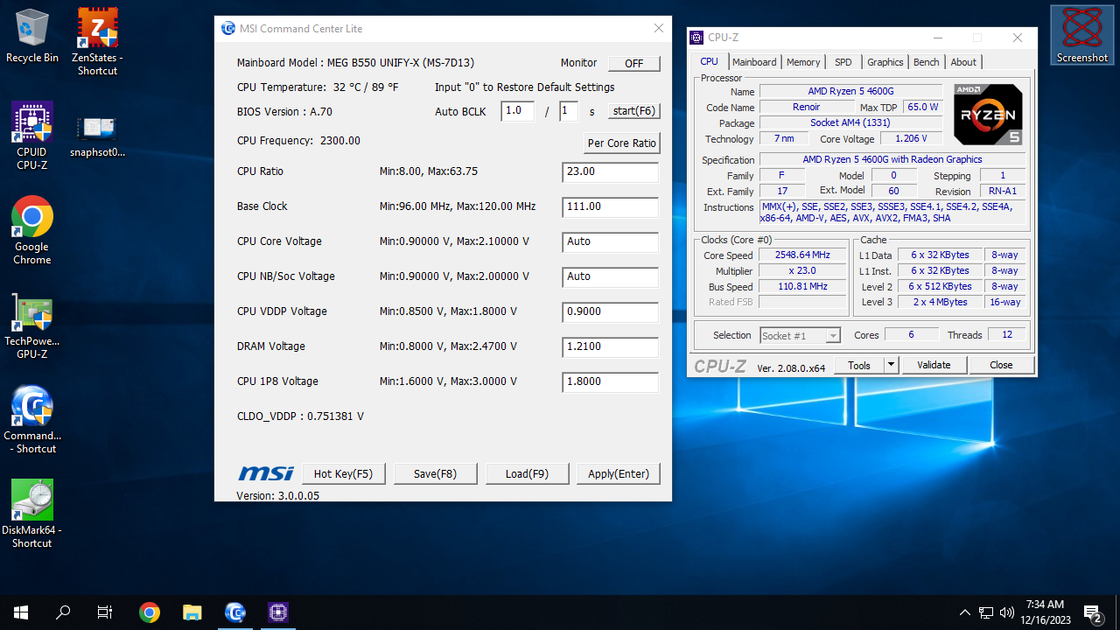Open notification center icon
Screen dimensions: 1120x630
tap(1094, 612)
